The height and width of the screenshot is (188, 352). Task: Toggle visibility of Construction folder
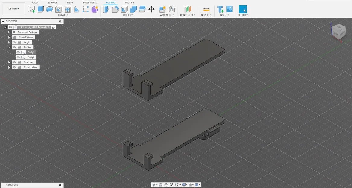(14, 67)
